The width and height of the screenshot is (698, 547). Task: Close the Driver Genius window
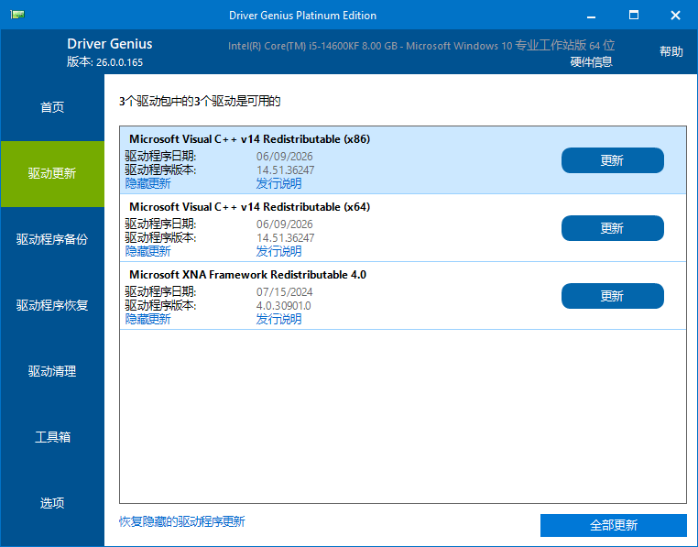(x=675, y=16)
